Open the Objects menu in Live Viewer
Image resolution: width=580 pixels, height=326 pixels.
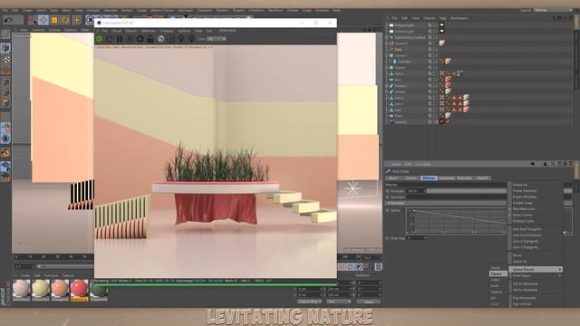click(x=130, y=31)
